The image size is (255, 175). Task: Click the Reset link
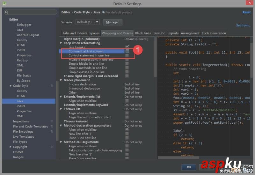click(246, 12)
